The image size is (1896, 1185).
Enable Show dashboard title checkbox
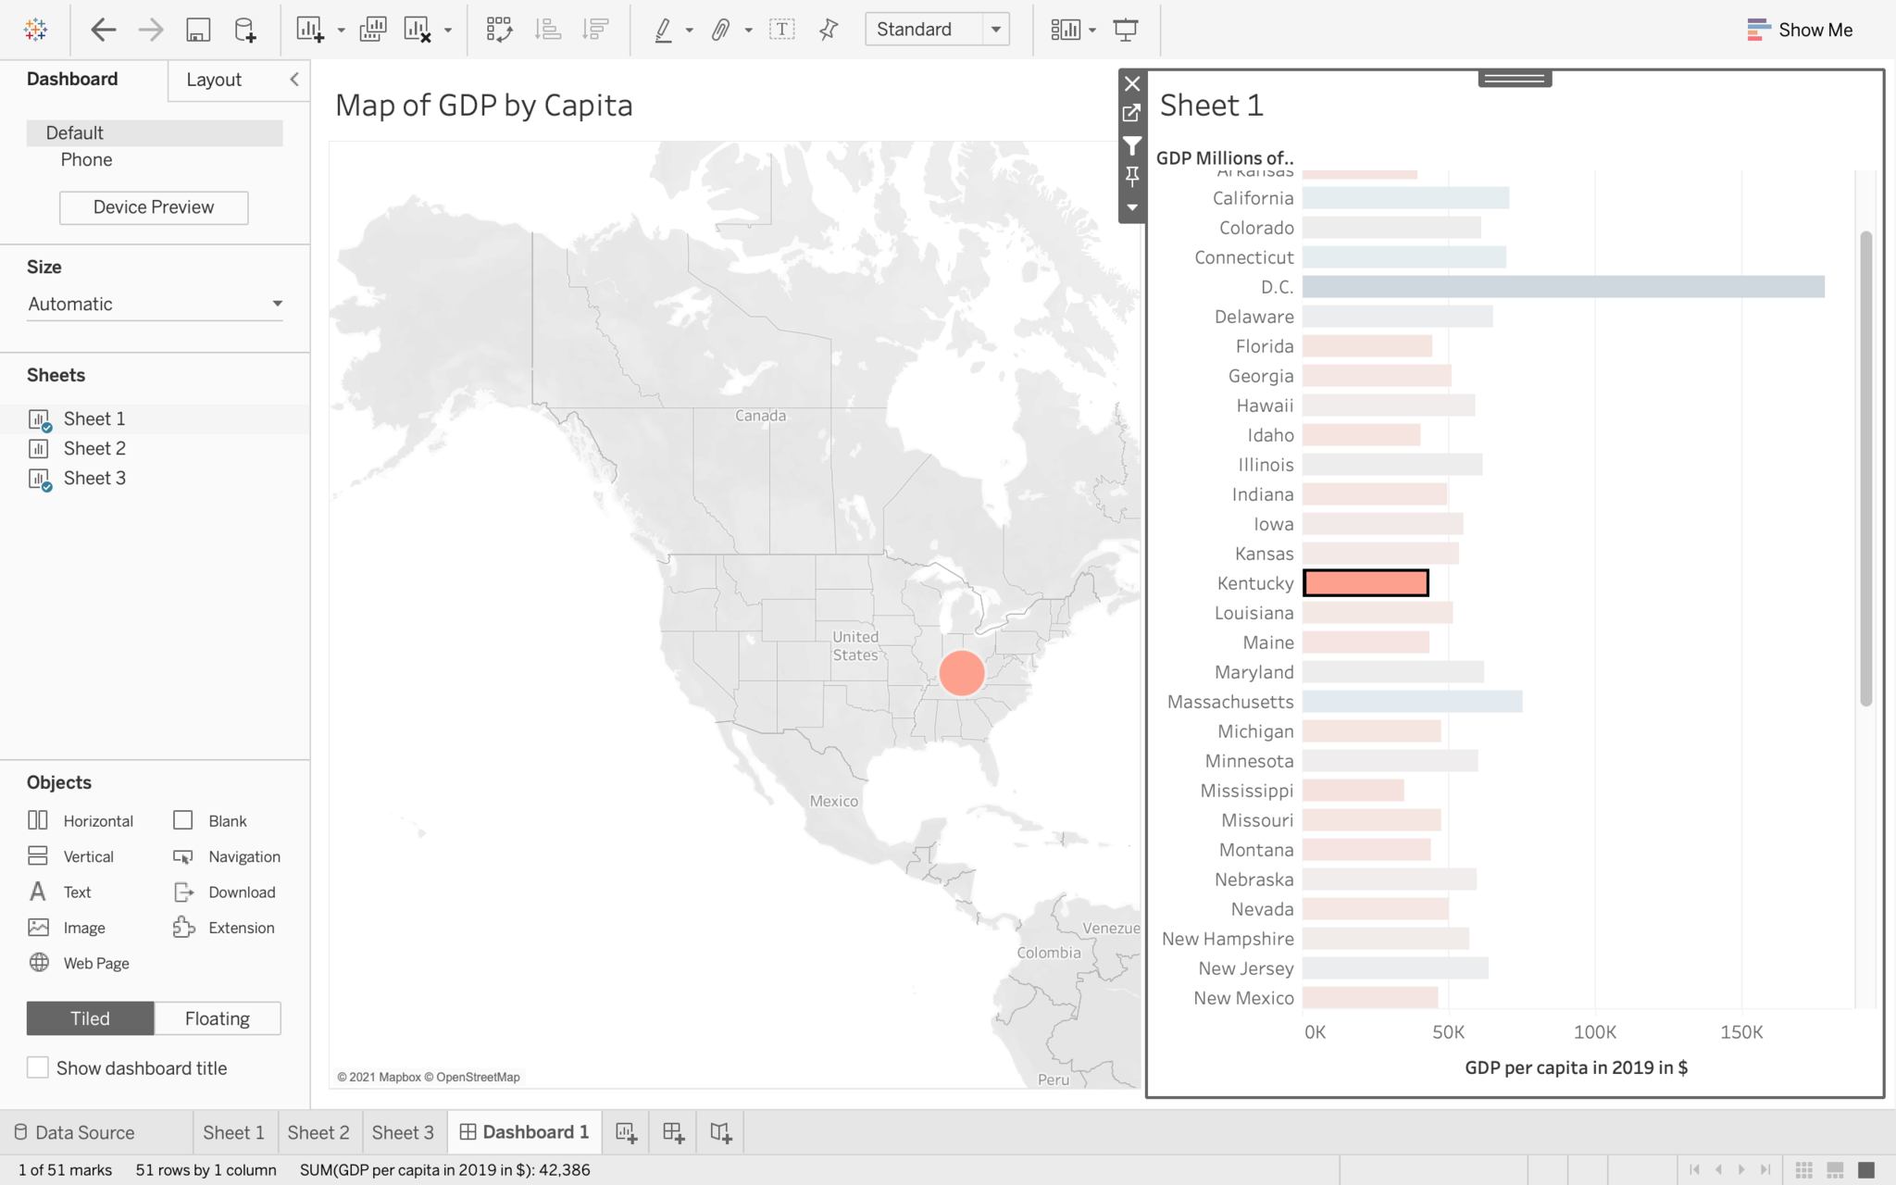[x=38, y=1067]
